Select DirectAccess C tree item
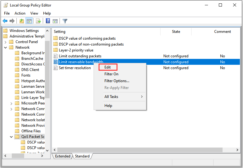Viewport: 243px width, 168px height. [33, 64]
